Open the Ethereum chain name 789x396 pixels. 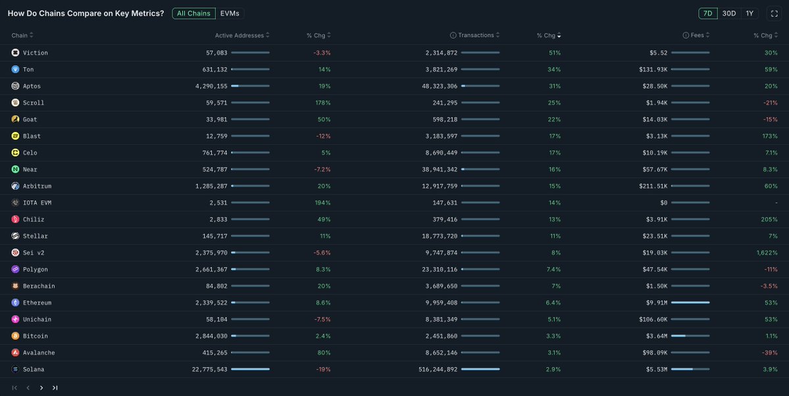(x=38, y=303)
